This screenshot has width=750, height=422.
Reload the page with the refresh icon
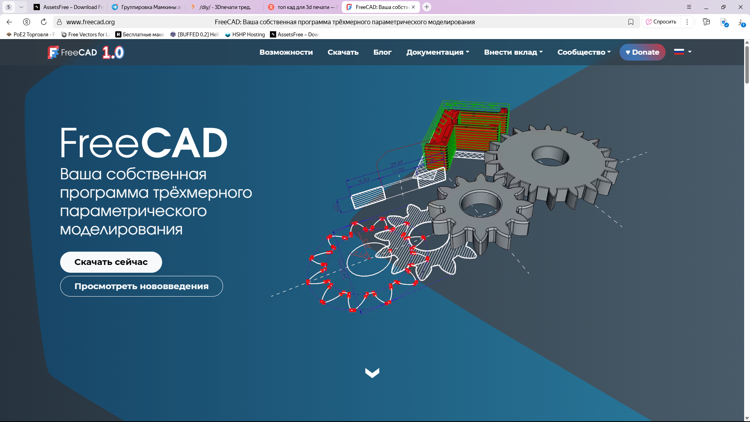[44, 22]
